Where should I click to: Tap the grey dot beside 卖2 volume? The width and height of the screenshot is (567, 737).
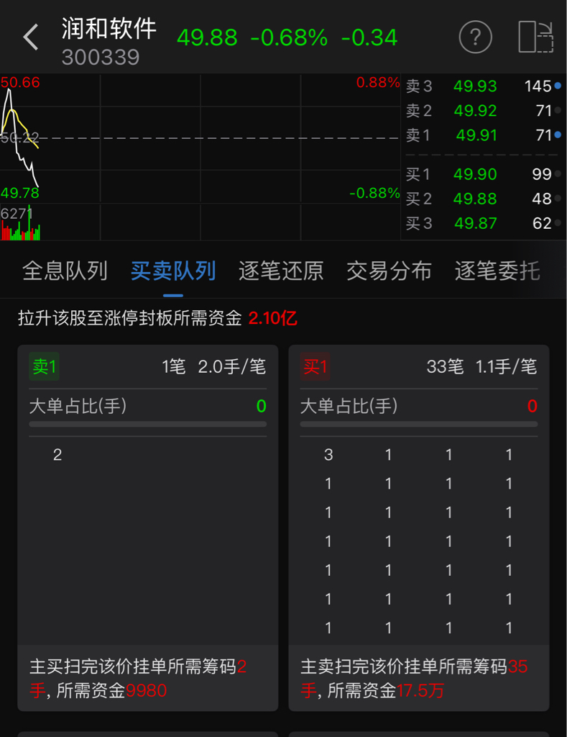(x=558, y=110)
